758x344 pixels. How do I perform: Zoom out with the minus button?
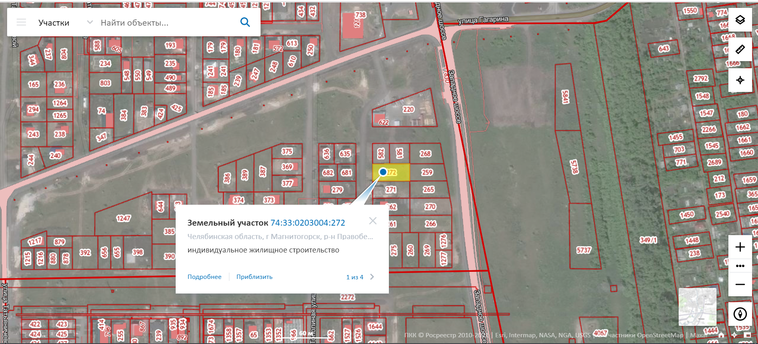click(x=740, y=284)
